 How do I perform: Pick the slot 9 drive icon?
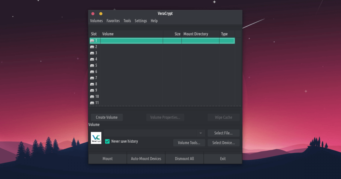click(x=92, y=90)
